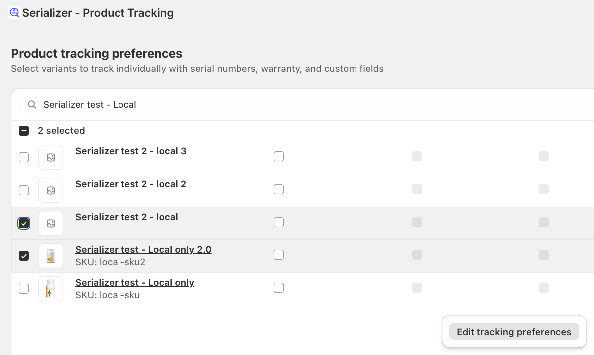Click the Serializer app logo icon
This screenshot has width=594, height=355.
[x=15, y=13]
